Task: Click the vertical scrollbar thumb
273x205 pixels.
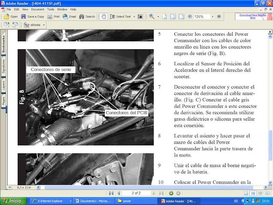Action: 270,145
